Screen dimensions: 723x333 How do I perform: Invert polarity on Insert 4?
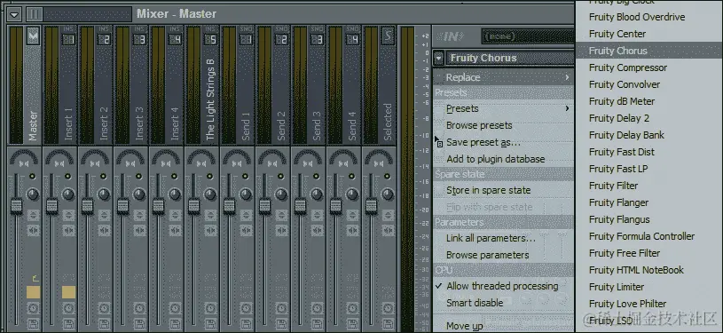pos(176,215)
